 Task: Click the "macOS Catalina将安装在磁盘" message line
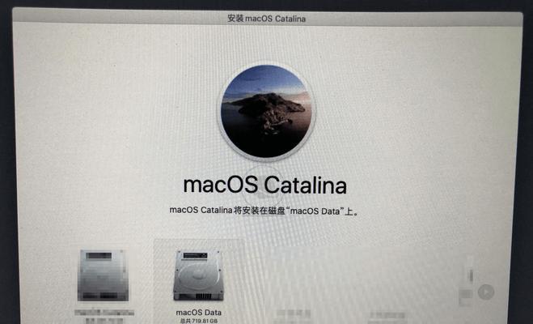[264, 211]
